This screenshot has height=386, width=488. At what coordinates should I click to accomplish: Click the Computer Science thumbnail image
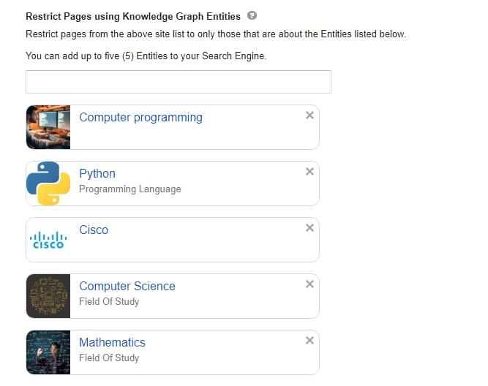pos(48,296)
